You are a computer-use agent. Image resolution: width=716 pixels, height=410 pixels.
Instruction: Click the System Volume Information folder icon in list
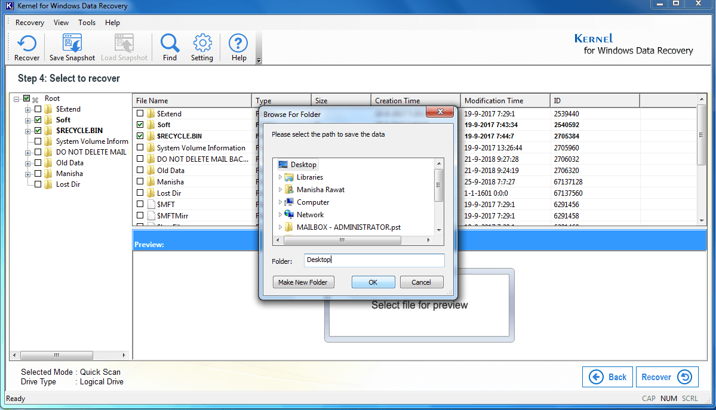[151, 147]
